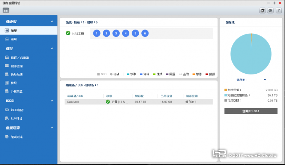The image size is (285, 165).
Task: Collapse the 儀表板 sidebar section
Action: click(52, 22)
